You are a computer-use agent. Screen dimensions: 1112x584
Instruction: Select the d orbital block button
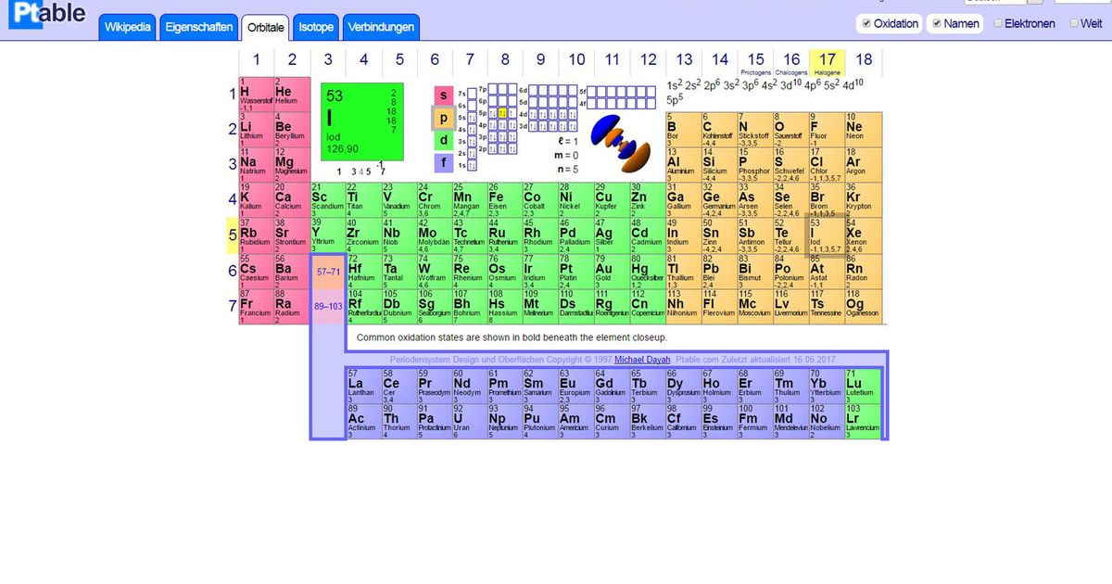tap(444, 140)
